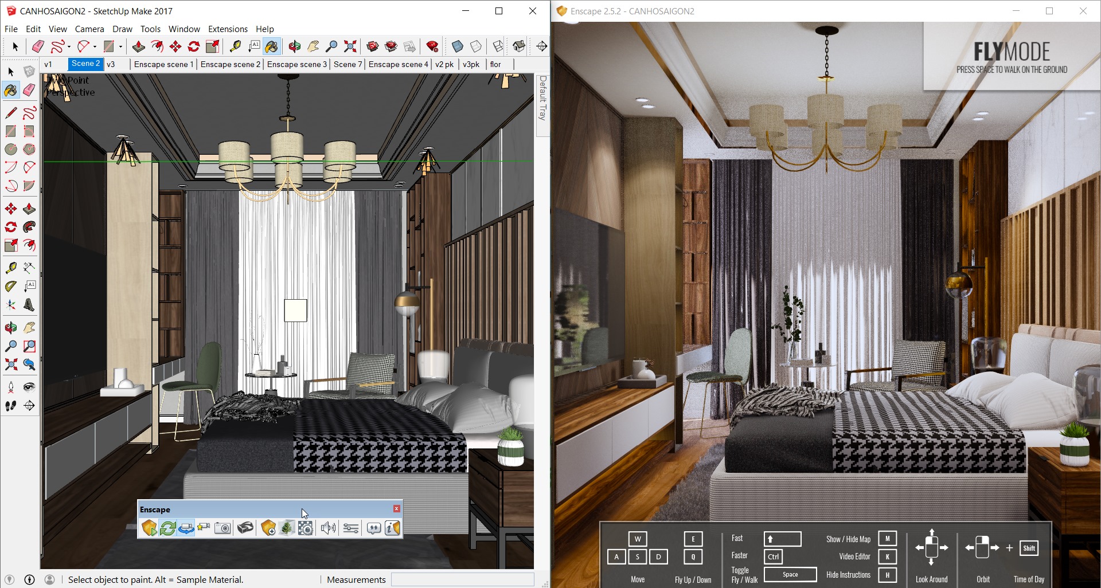Screen dimensions: 1101x588
Task: Select the Walk footprints tool in left toolbar
Action: coord(11,406)
